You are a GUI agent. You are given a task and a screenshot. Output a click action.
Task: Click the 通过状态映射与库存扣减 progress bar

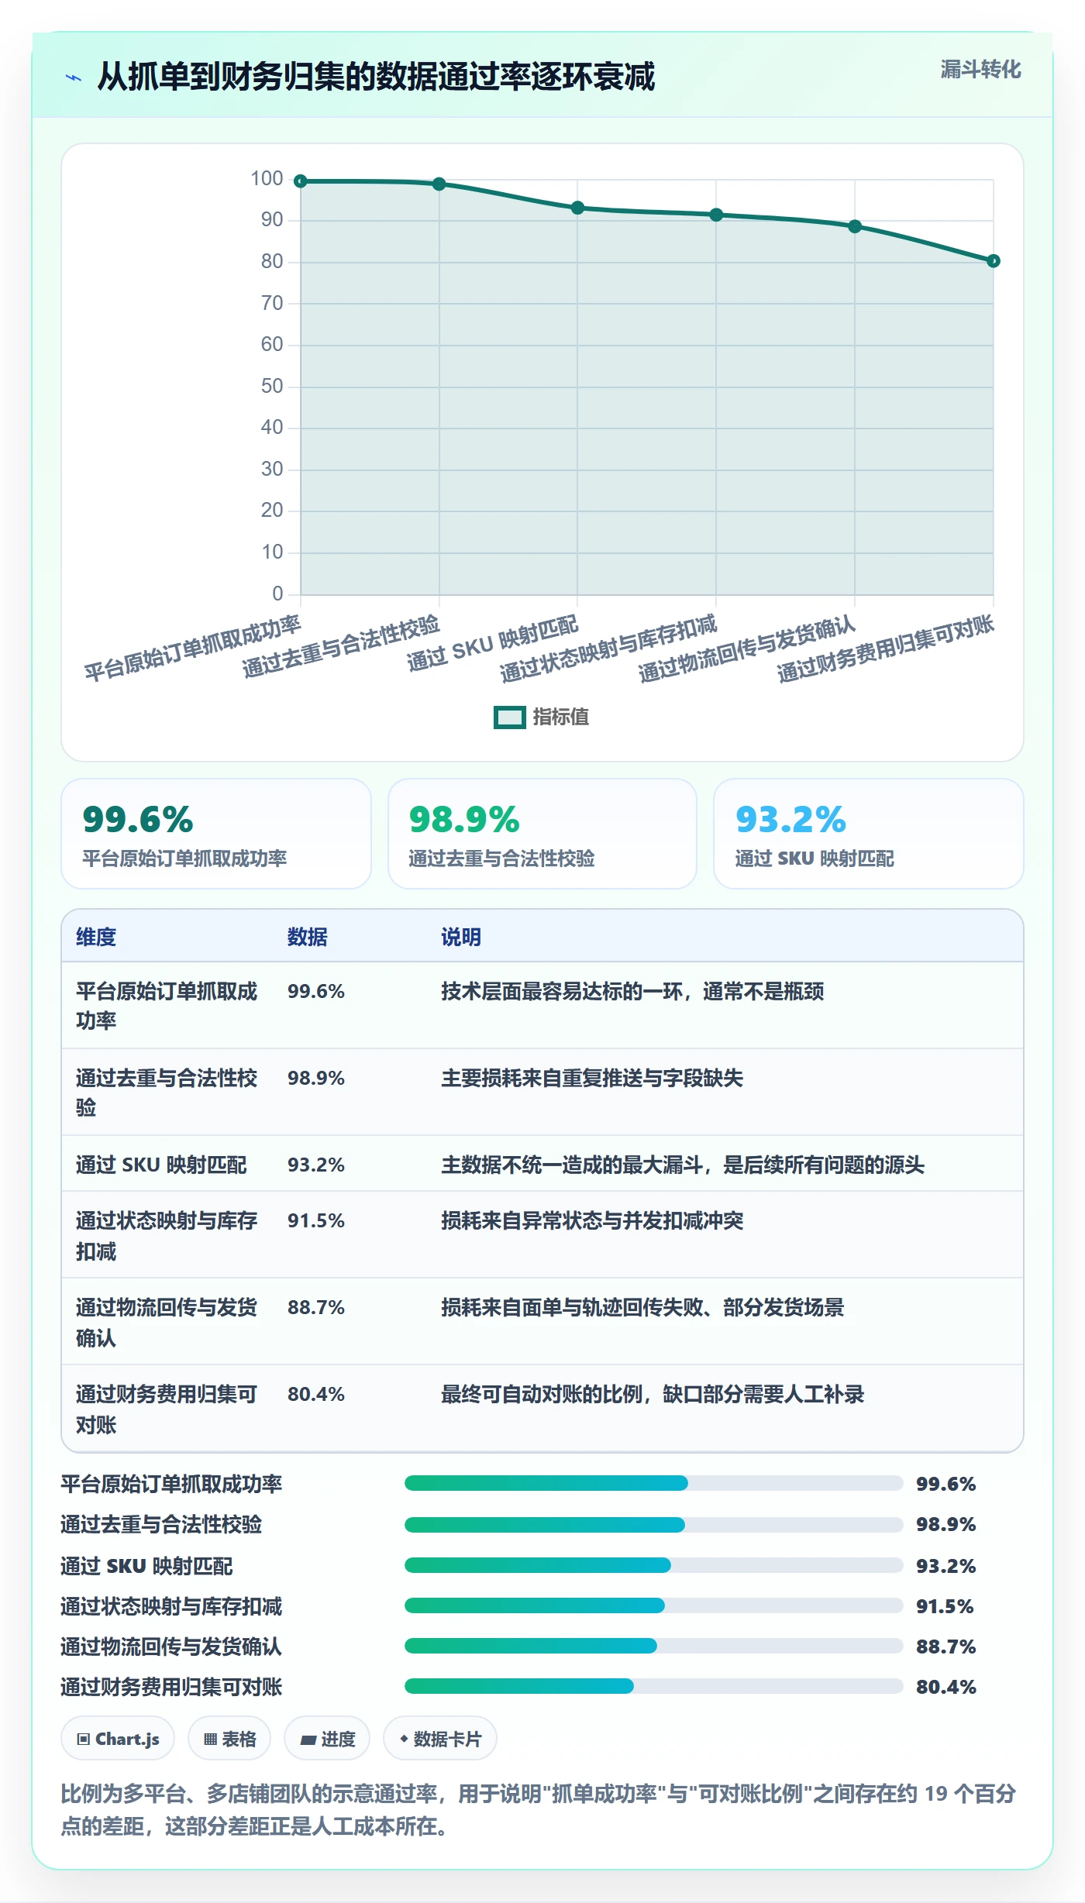[653, 1605]
